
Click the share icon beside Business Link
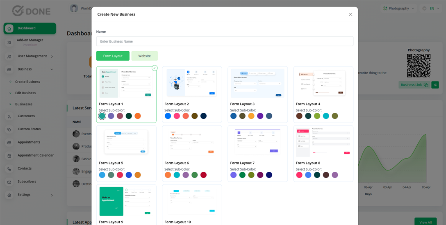(435, 85)
